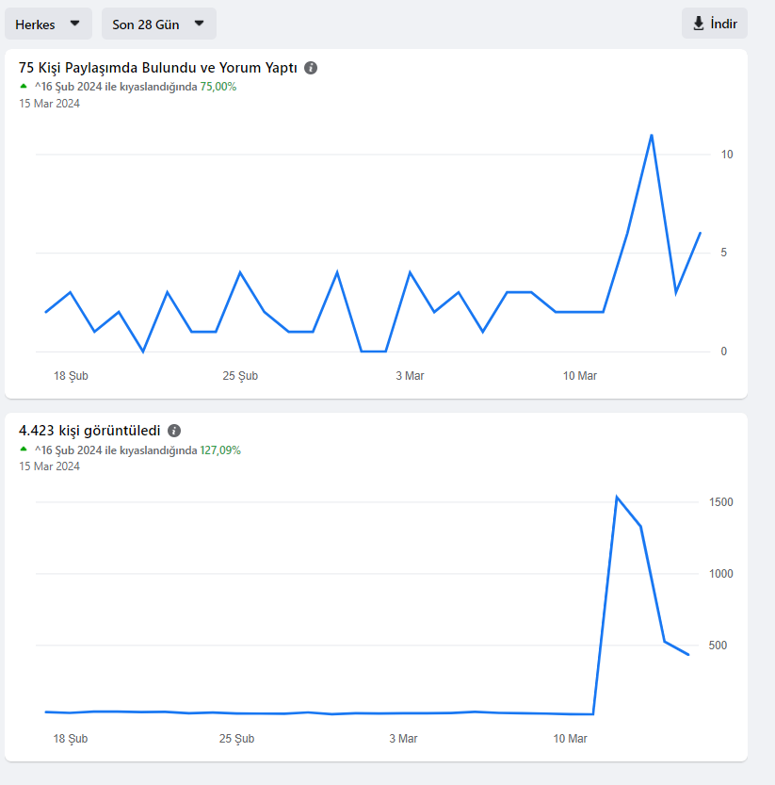Click the 10 value on the engagement chart y-axis
The image size is (775, 785).
[726, 155]
